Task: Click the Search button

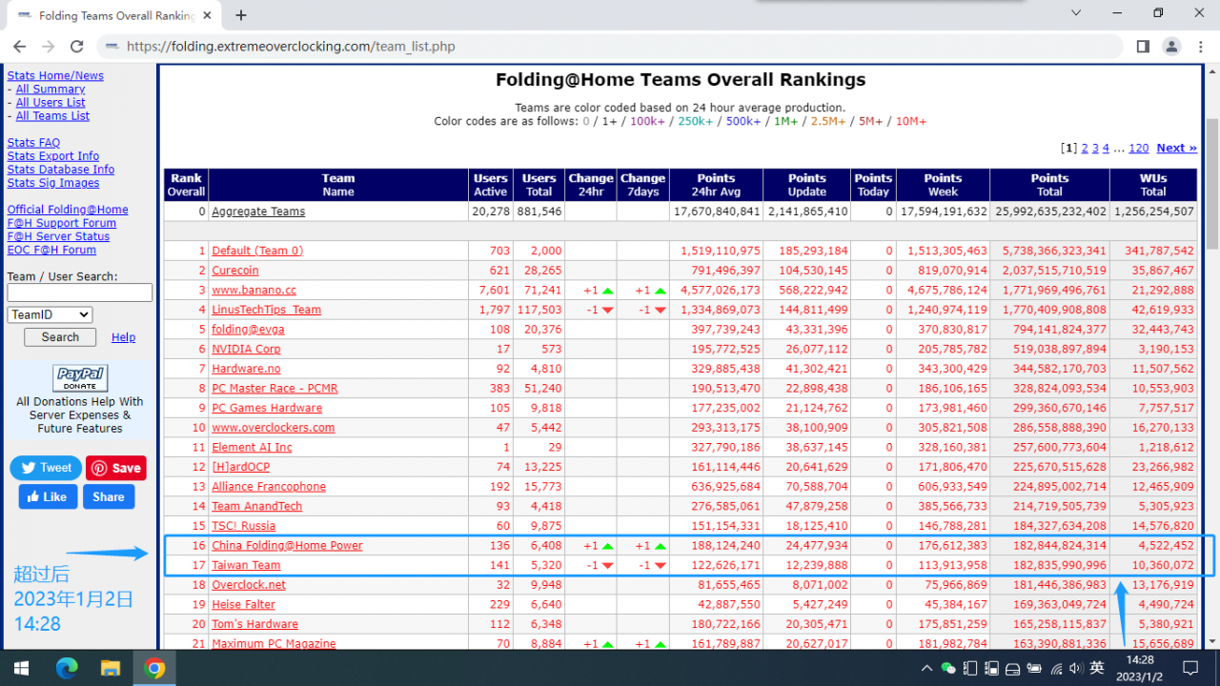Action: pyautogui.click(x=60, y=337)
